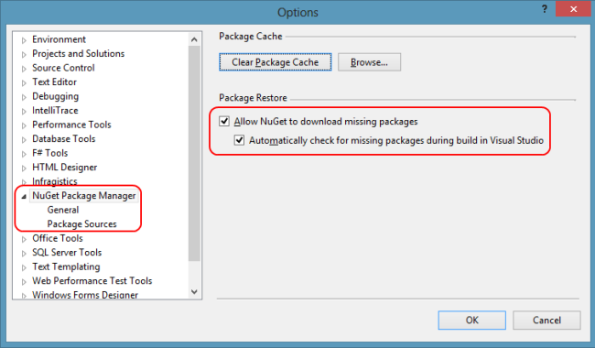
Task: Expand the Text Editor node arrow
Action: [x=24, y=82]
